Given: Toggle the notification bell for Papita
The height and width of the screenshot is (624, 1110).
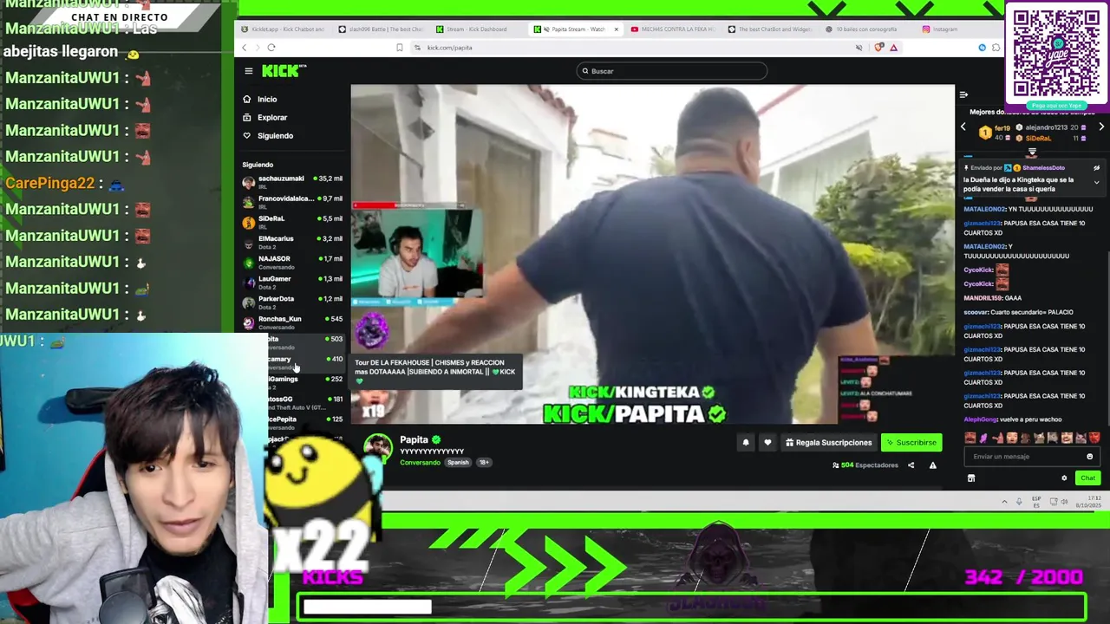Looking at the screenshot, I should click(745, 443).
